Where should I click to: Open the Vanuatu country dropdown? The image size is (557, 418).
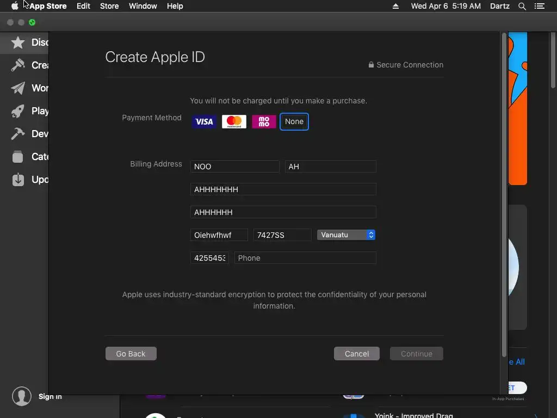pyautogui.click(x=346, y=235)
